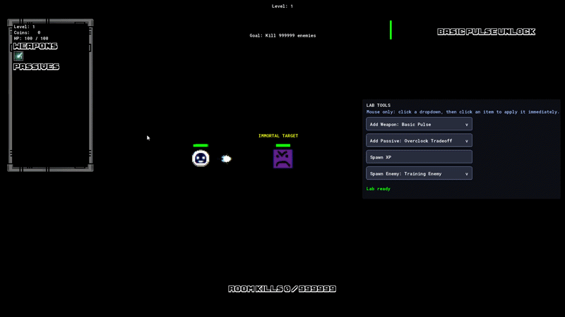Screen dimensions: 565x317
Task: Open the Add Passive: Overclock Tradeoff dropdown
Action: (419, 140)
